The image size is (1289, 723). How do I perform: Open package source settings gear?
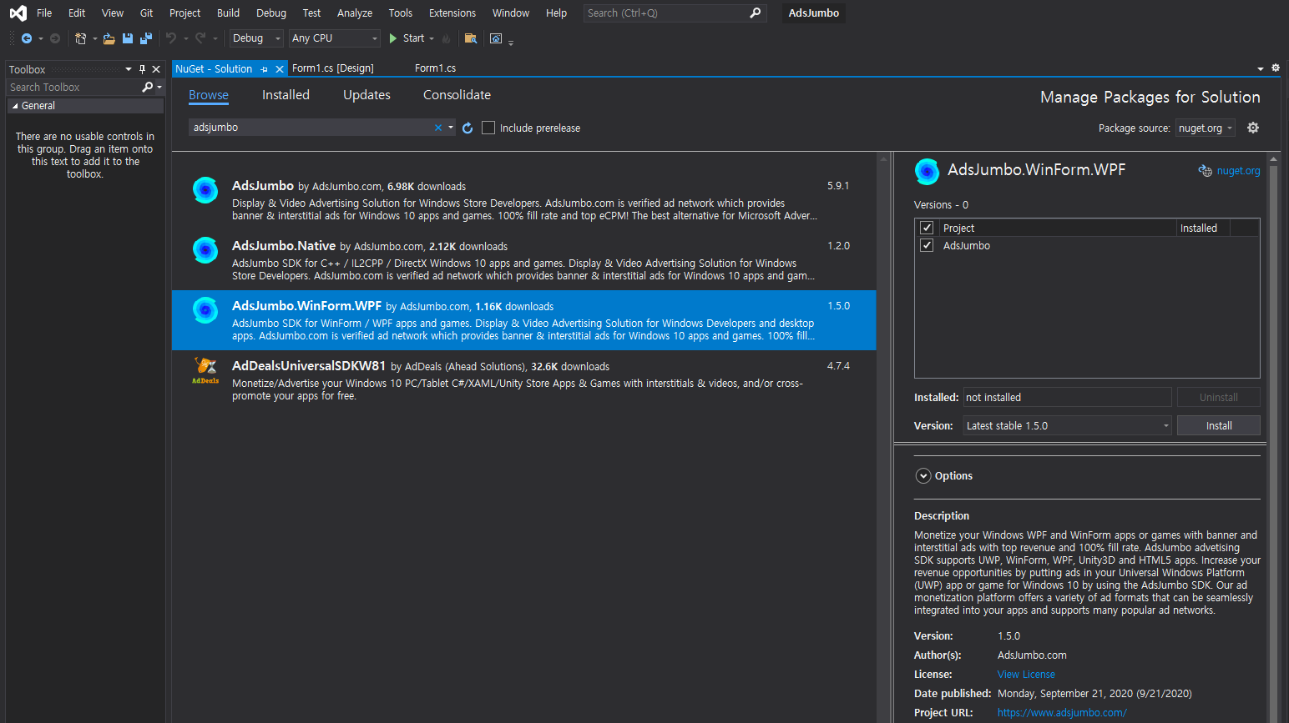1253,128
